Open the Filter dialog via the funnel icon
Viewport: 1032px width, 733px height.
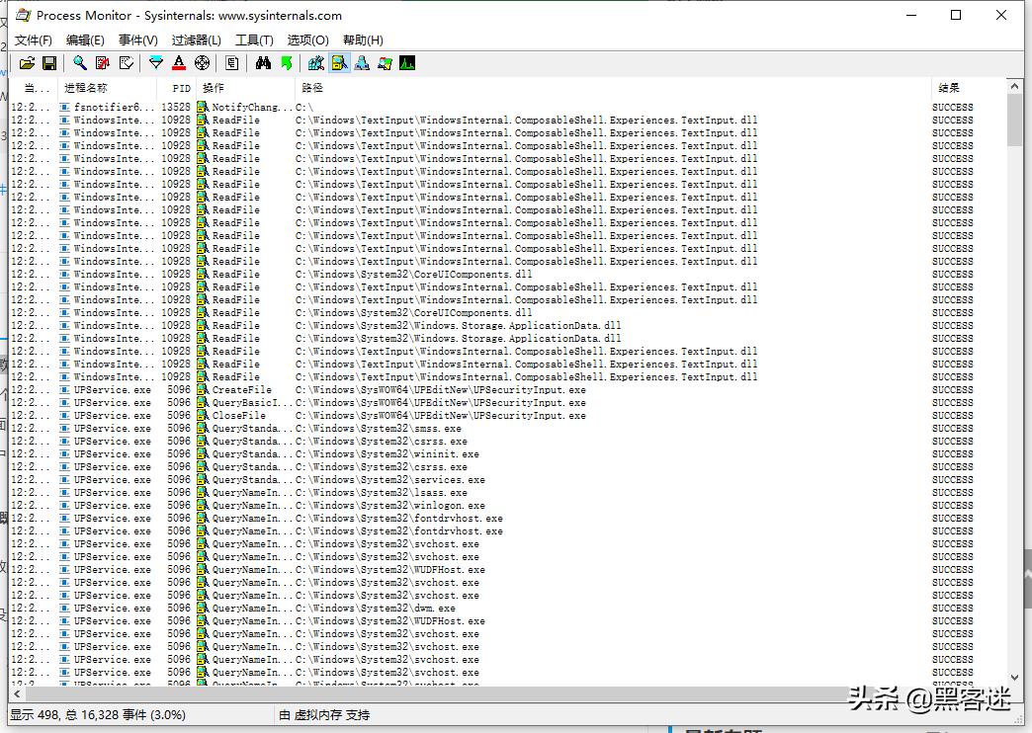pos(156,63)
